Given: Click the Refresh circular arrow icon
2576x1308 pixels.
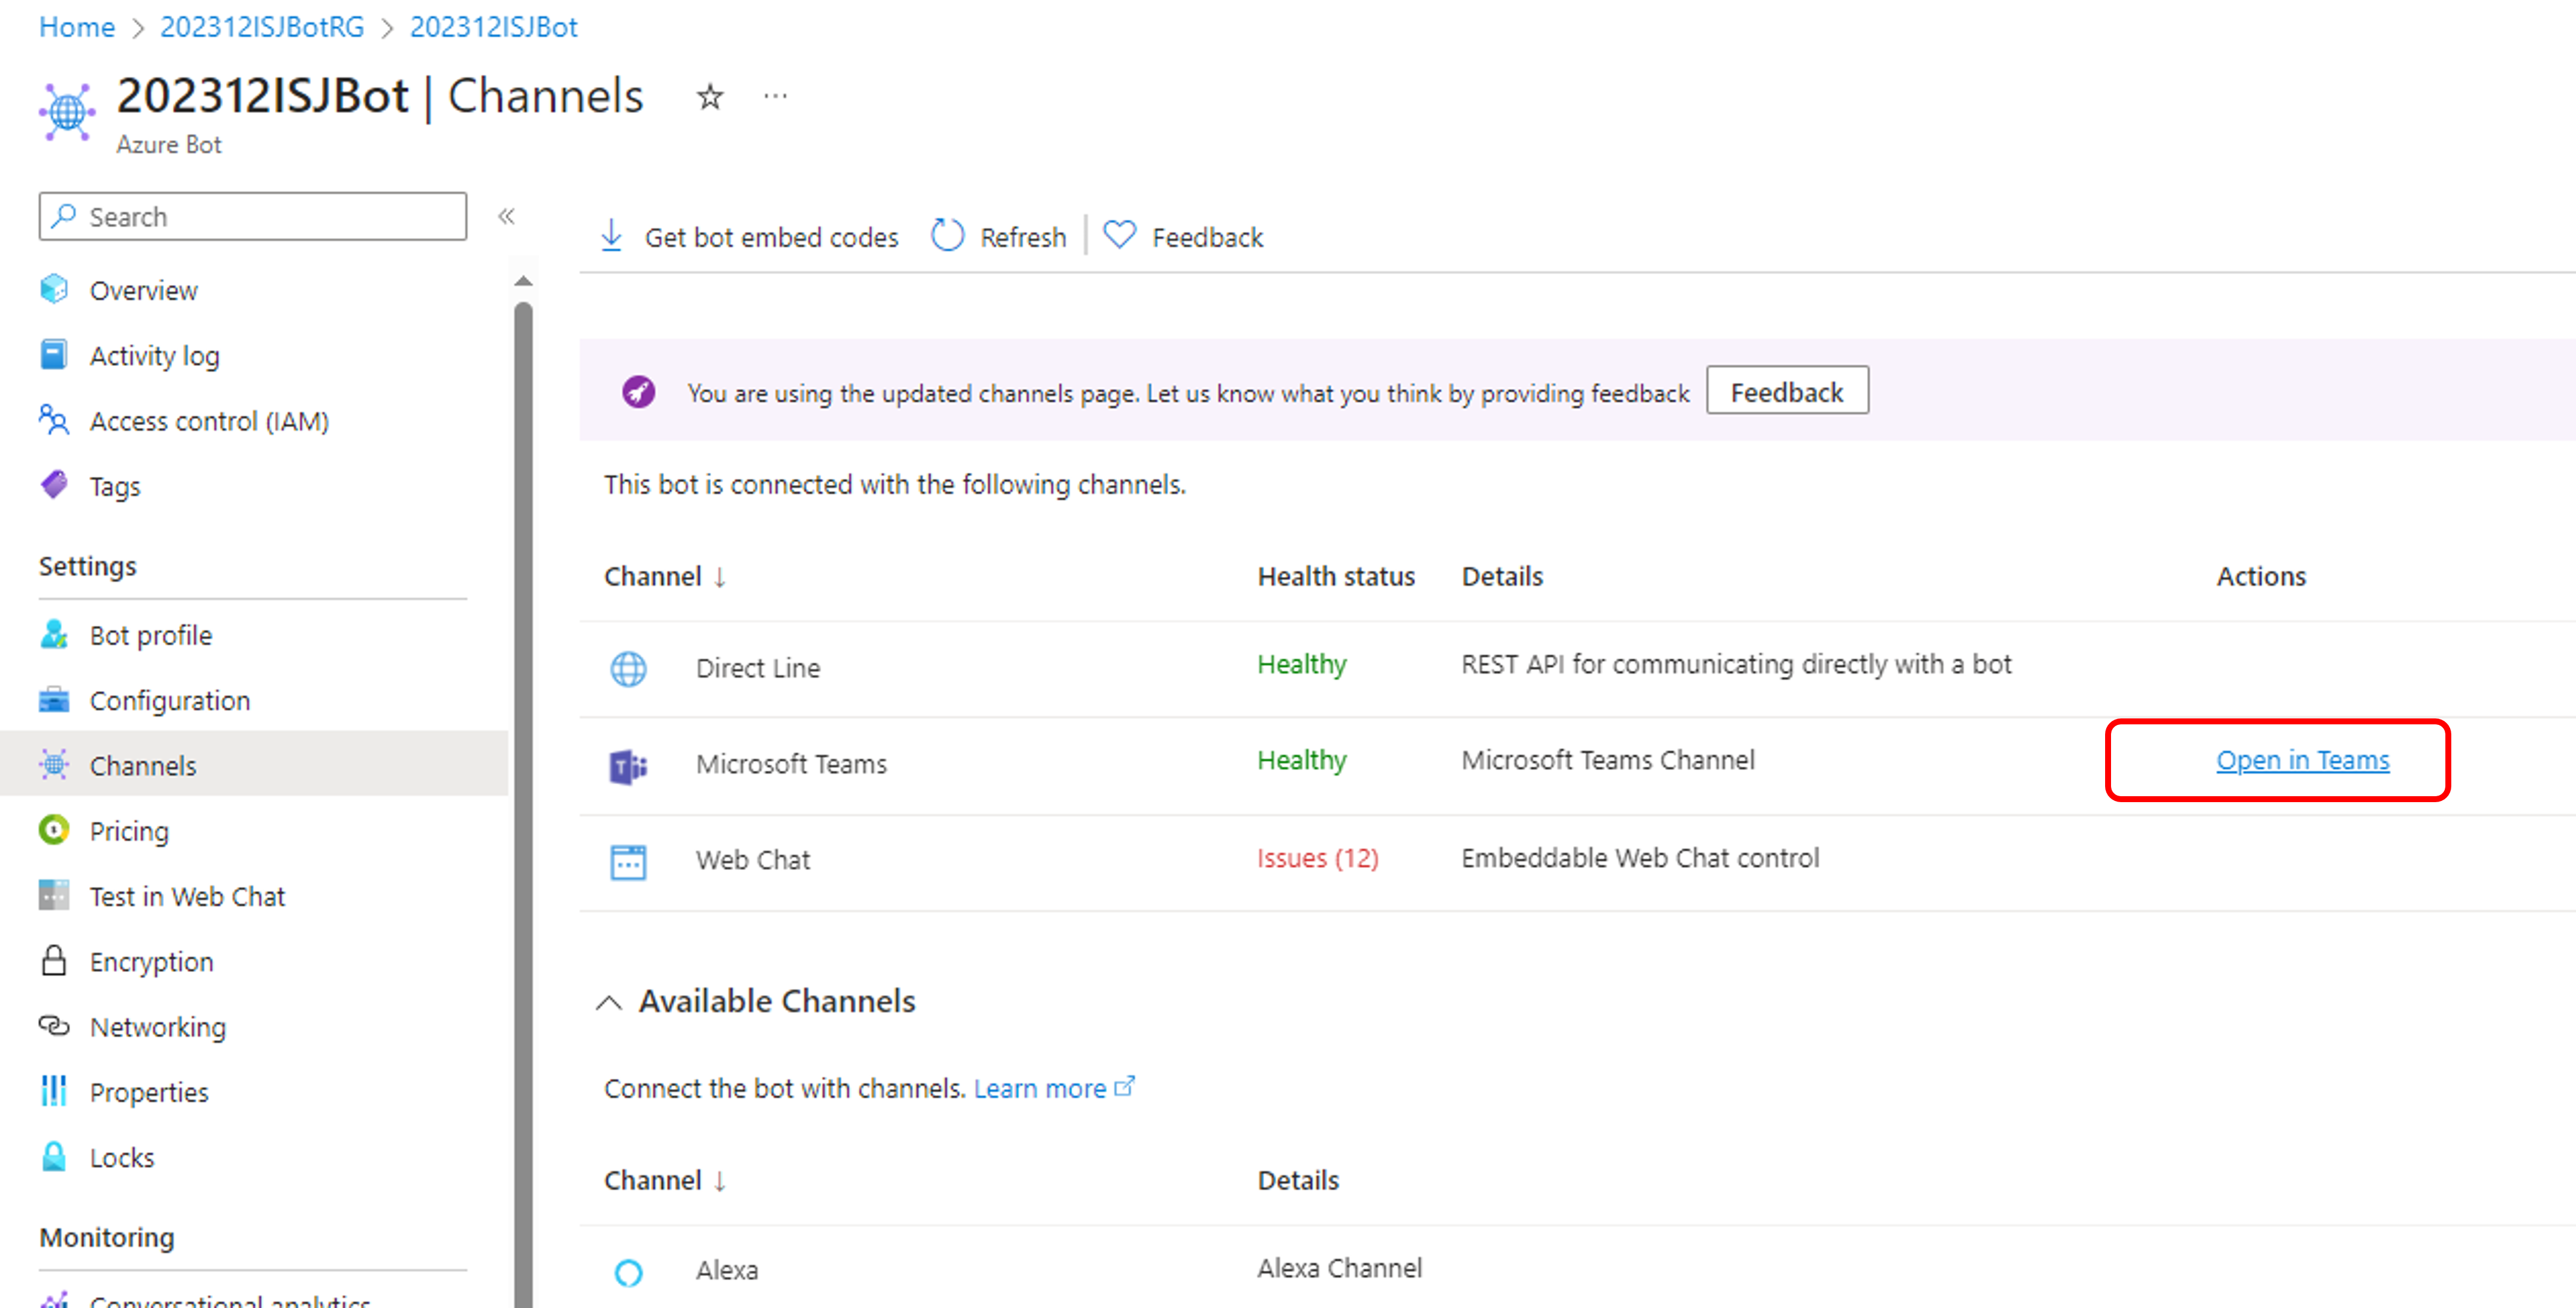Looking at the screenshot, I should pyautogui.click(x=946, y=236).
